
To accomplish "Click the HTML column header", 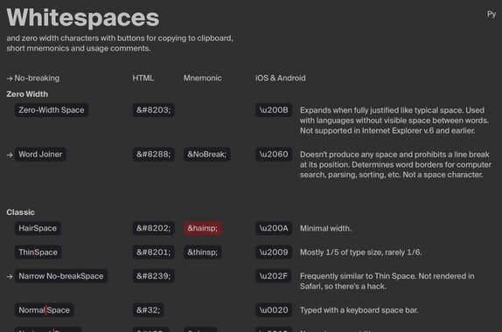I will [143, 78].
